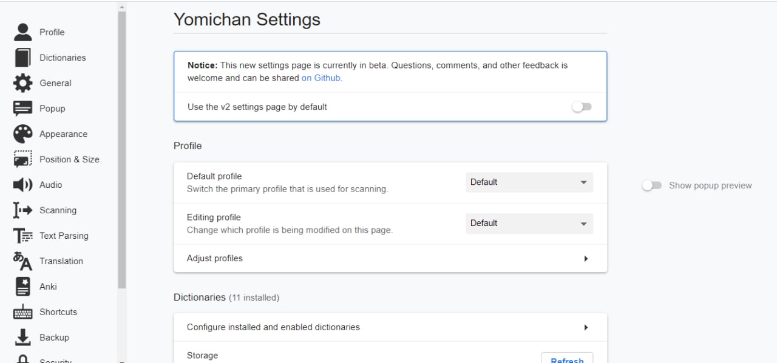
Task: Click the Position & Size label
Action: click(x=69, y=159)
